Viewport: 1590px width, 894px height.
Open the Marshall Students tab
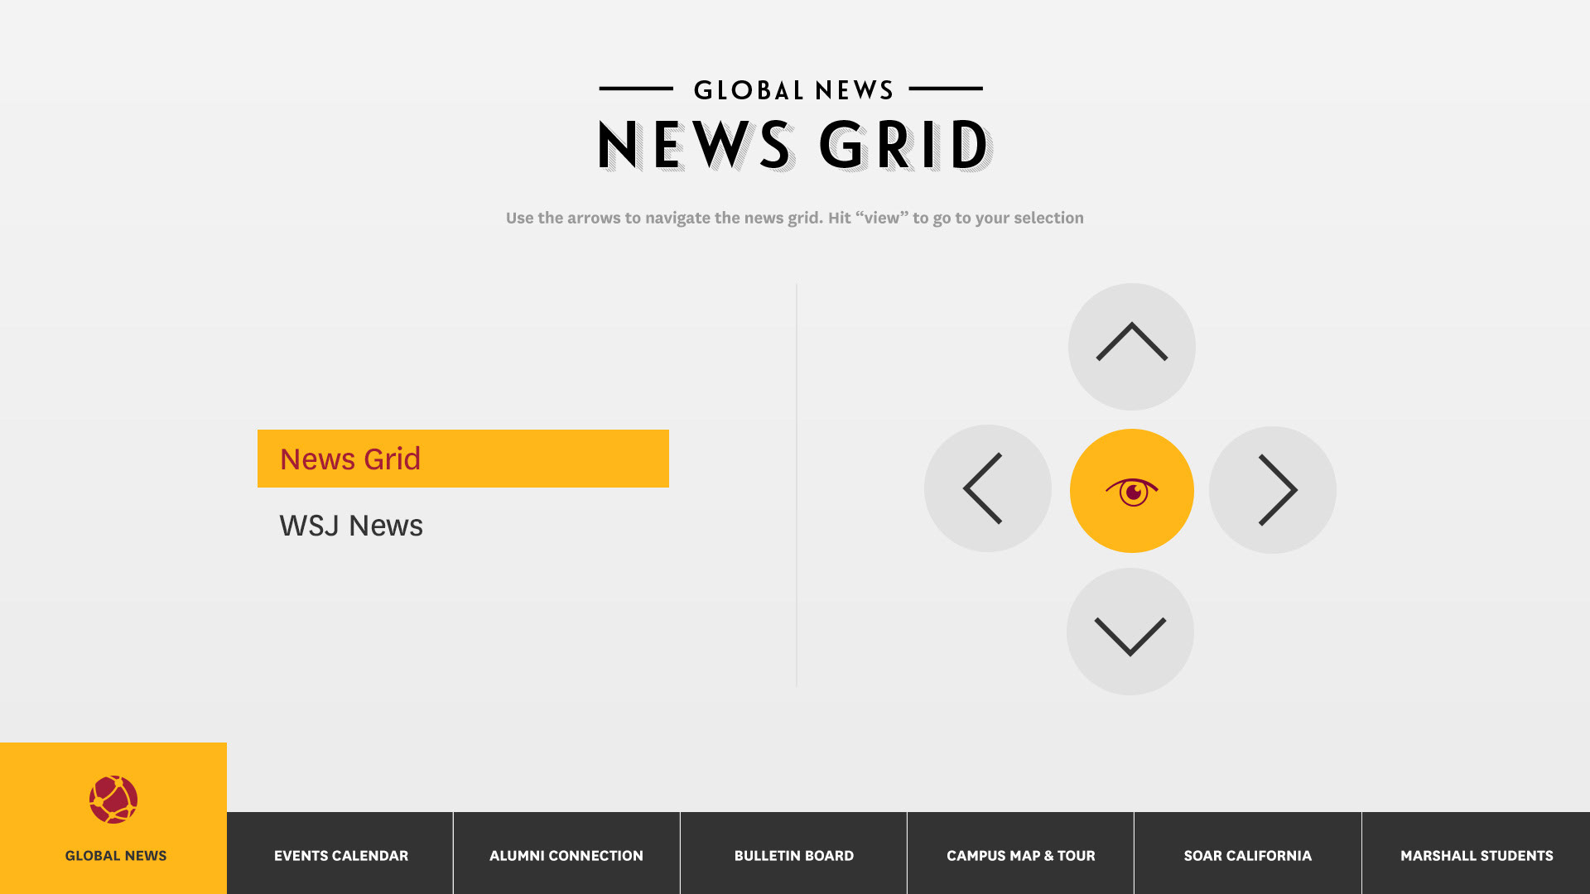click(1477, 855)
